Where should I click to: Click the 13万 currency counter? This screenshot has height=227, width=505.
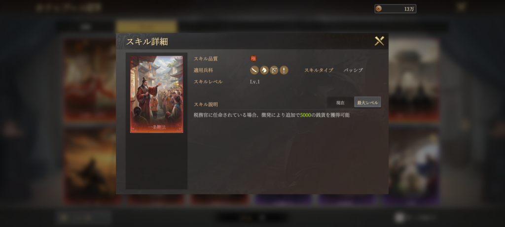click(395, 9)
